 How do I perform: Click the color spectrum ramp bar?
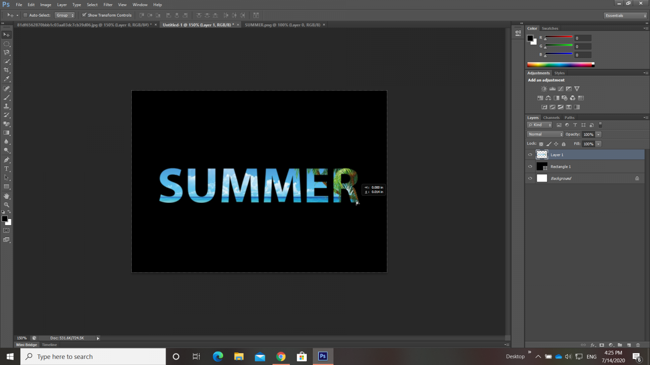click(x=560, y=64)
